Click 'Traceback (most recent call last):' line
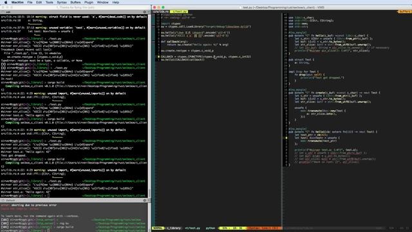This screenshot has height=232, width=412. point(26,50)
